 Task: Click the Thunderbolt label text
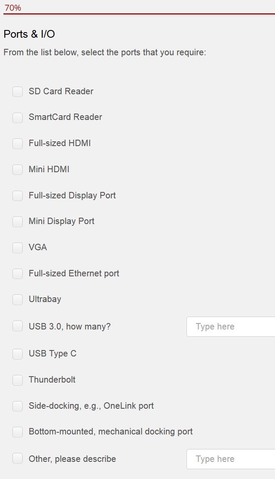point(52,380)
